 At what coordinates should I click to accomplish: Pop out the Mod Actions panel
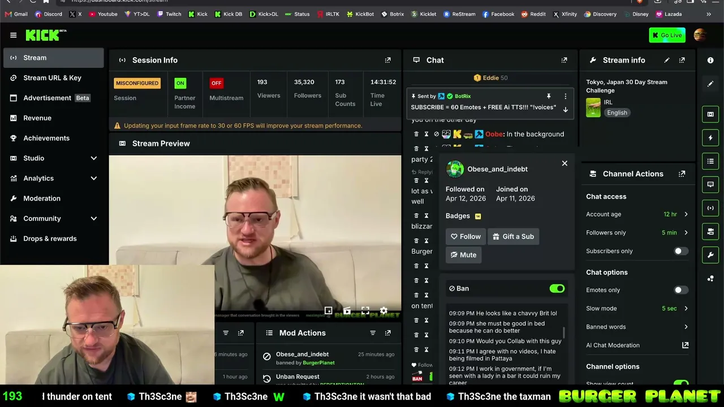click(388, 333)
